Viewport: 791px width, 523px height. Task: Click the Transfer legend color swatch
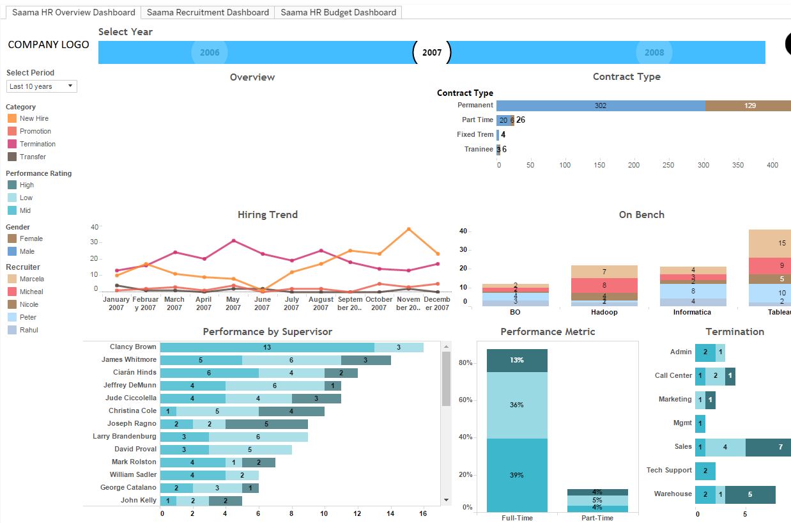point(12,157)
